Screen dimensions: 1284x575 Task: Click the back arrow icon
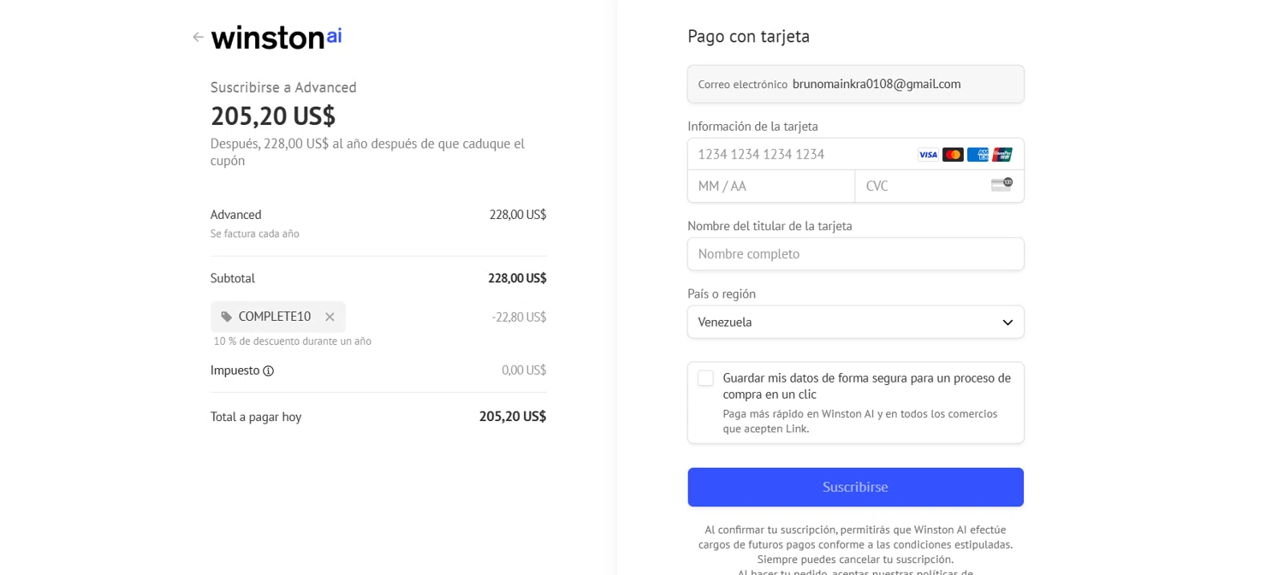pos(199,37)
